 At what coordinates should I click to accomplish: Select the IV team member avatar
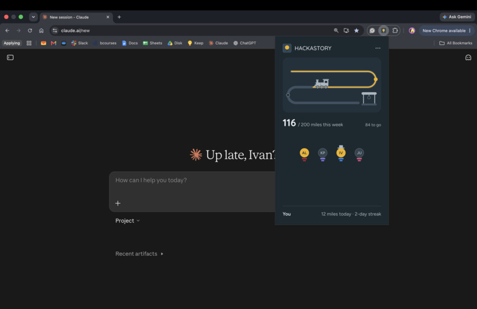[341, 153]
